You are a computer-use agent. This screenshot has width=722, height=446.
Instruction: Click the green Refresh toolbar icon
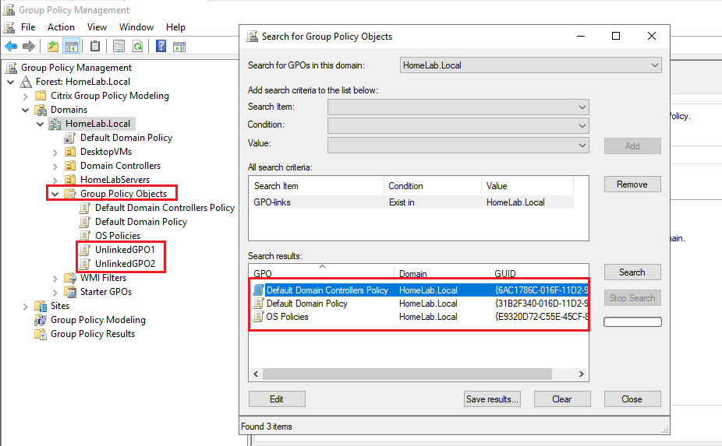[138, 46]
